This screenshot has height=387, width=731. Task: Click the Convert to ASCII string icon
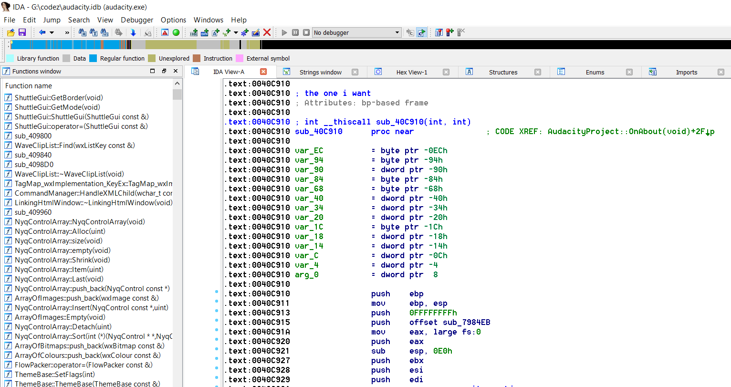point(216,32)
